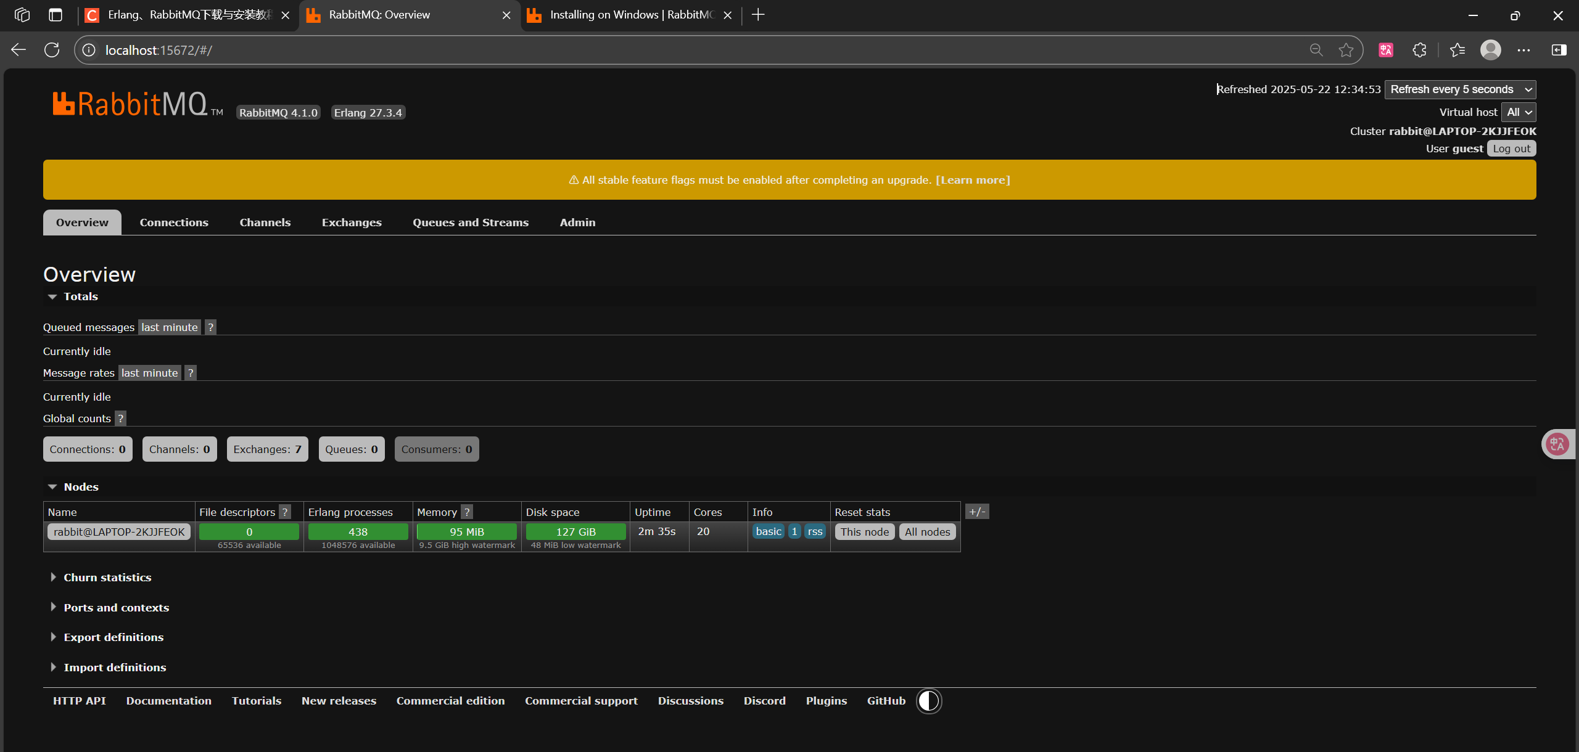Open a new browser tab
This screenshot has height=752, width=1579.
758,15
